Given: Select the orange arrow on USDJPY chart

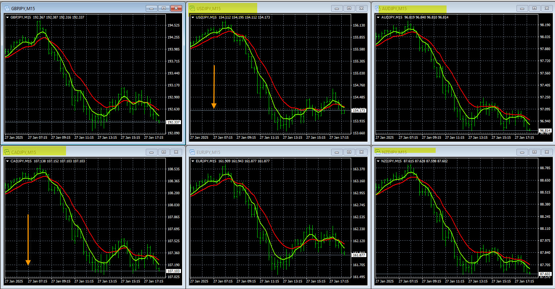Looking at the screenshot, I should point(214,87).
